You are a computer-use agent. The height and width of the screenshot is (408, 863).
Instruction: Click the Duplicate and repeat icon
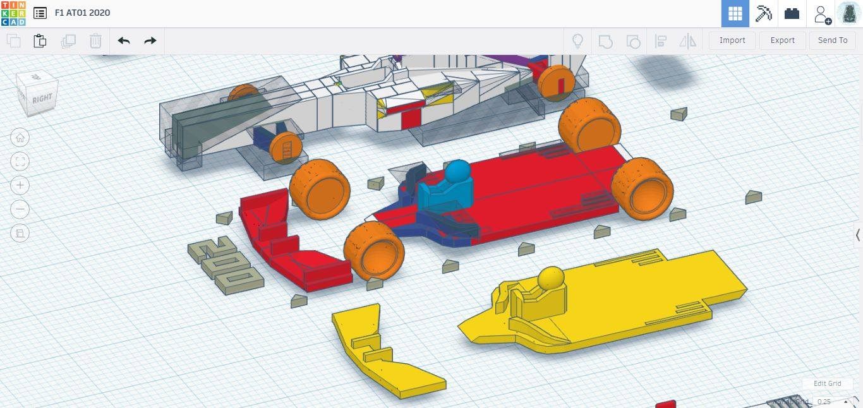[x=68, y=41]
